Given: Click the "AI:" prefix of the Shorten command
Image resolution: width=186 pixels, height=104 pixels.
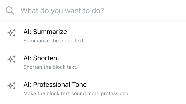Looking at the screenshot, I should [27, 58].
